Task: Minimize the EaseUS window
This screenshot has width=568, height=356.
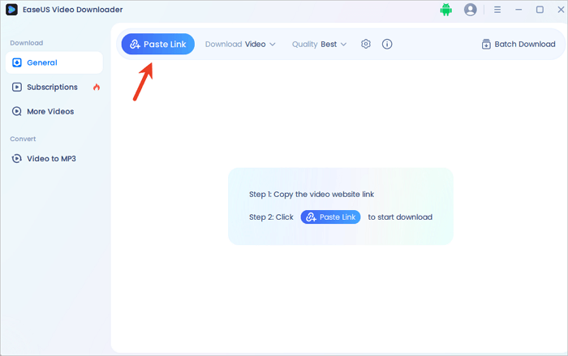Action: point(518,10)
